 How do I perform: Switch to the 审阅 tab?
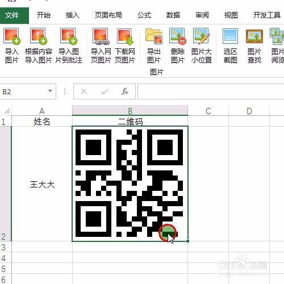pyautogui.click(x=202, y=15)
